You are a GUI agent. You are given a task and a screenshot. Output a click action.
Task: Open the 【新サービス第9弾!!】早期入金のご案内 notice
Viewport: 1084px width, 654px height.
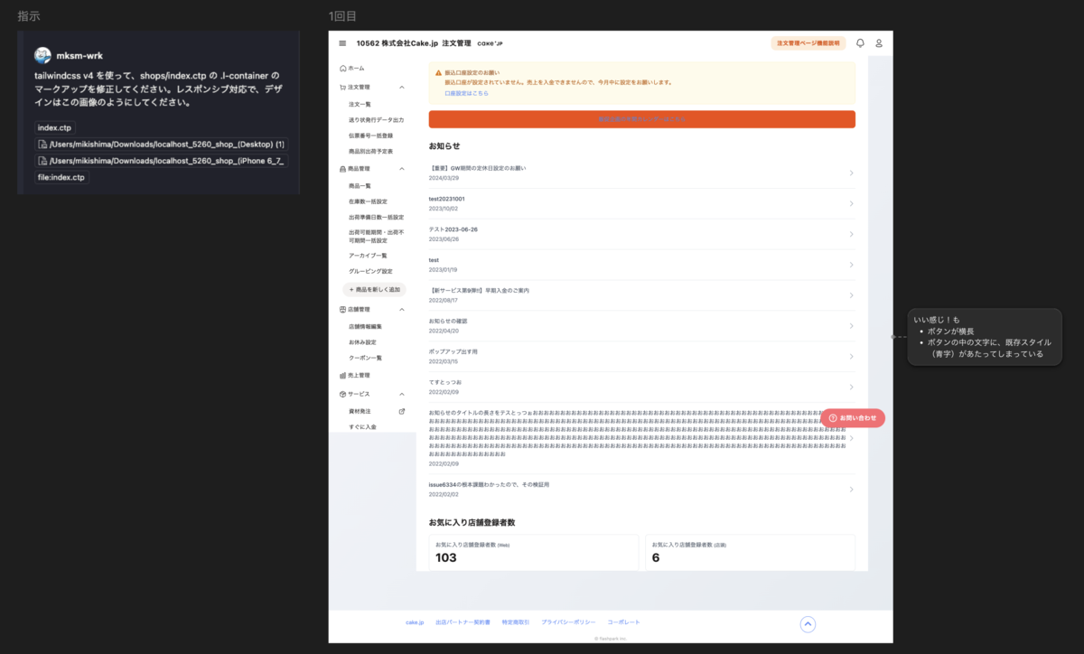641,295
